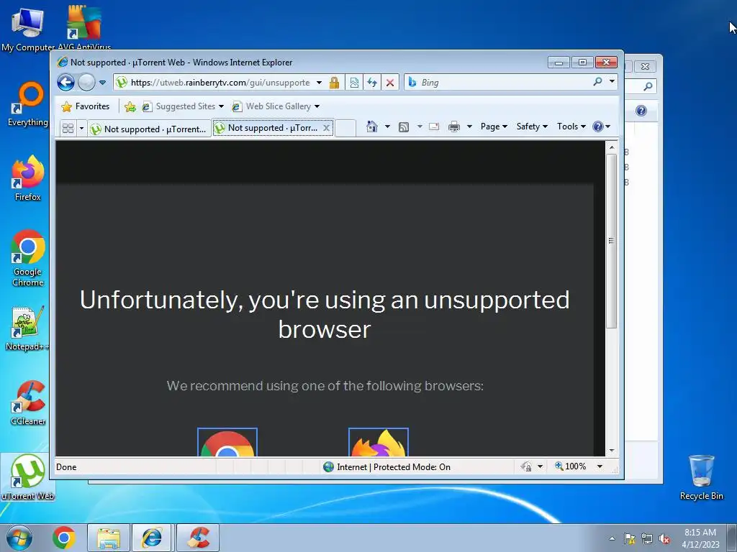Viewport: 737px width, 552px height.
Task: Open the Suggested Sites link
Action: pyautogui.click(x=183, y=106)
